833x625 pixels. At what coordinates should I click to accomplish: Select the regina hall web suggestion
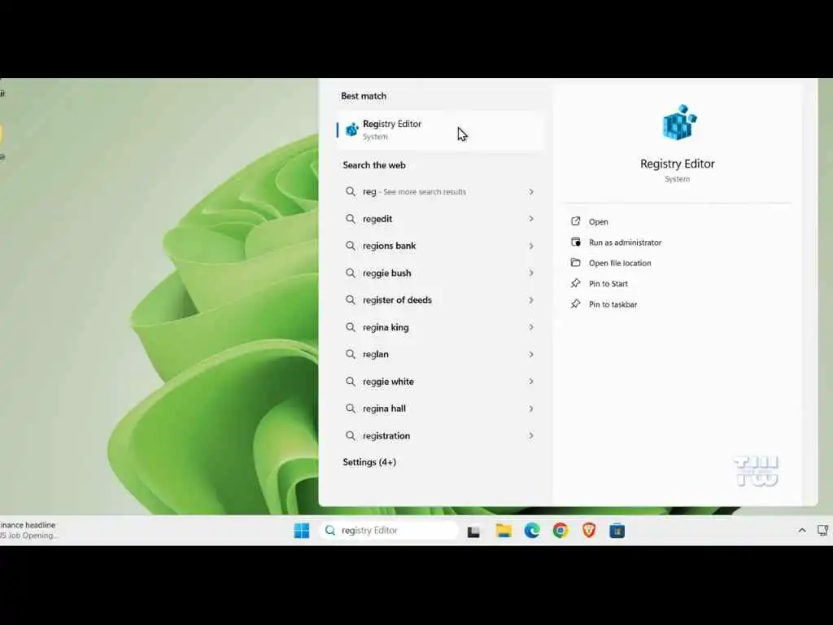point(440,409)
